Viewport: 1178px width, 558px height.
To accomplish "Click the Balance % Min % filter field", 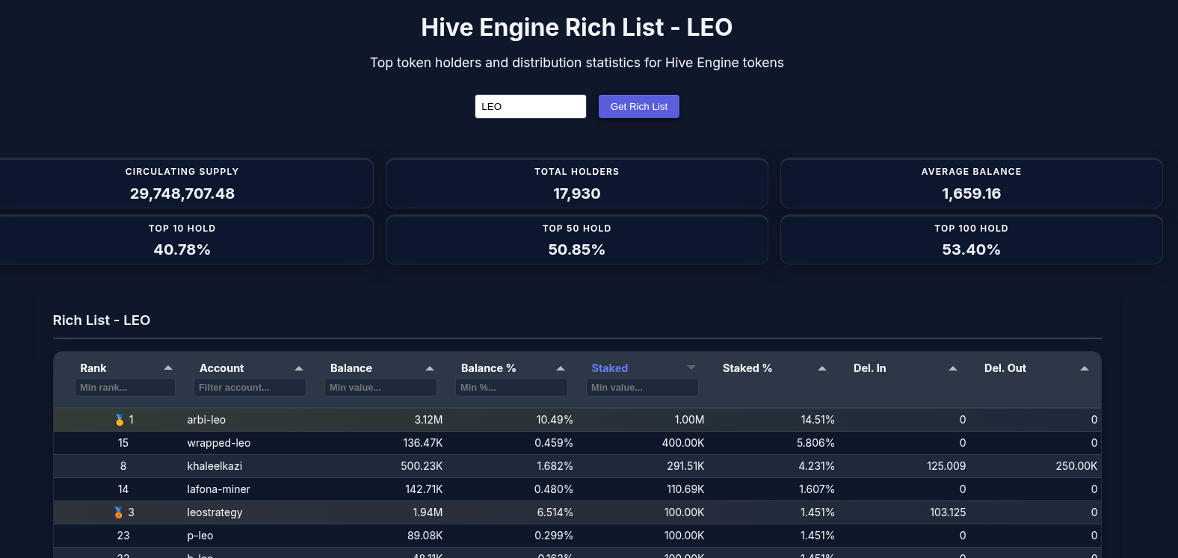I will click(511, 387).
